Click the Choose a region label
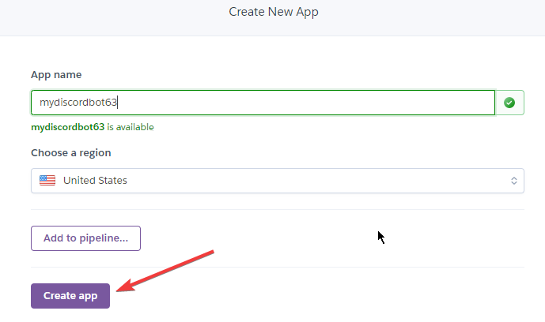The width and height of the screenshot is (545, 322). click(x=71, y=152)
